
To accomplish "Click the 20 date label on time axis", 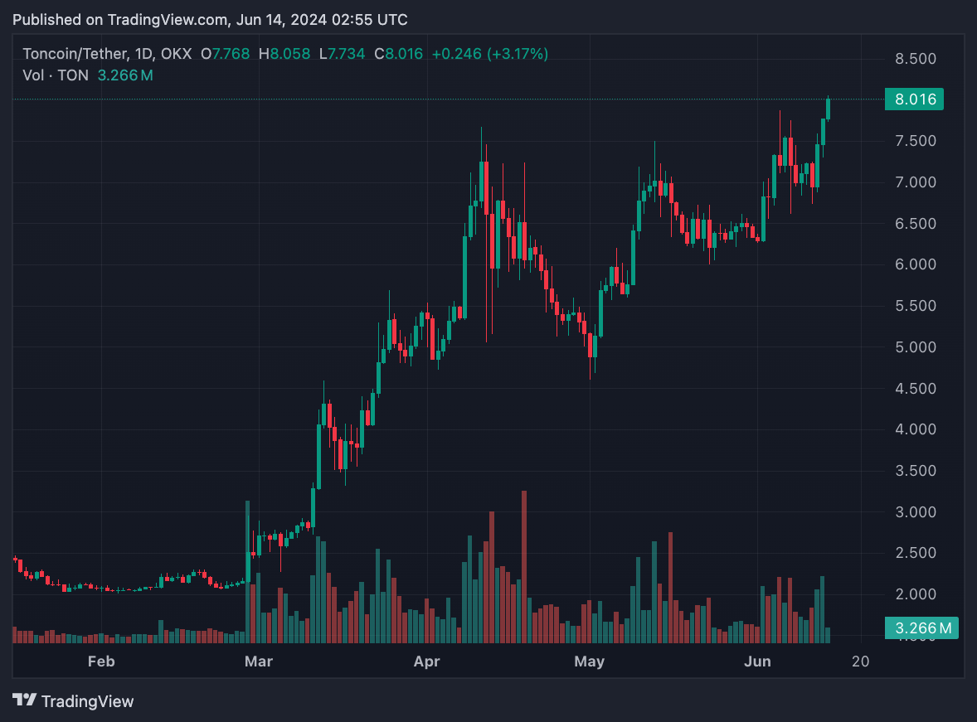I will 861,661.
